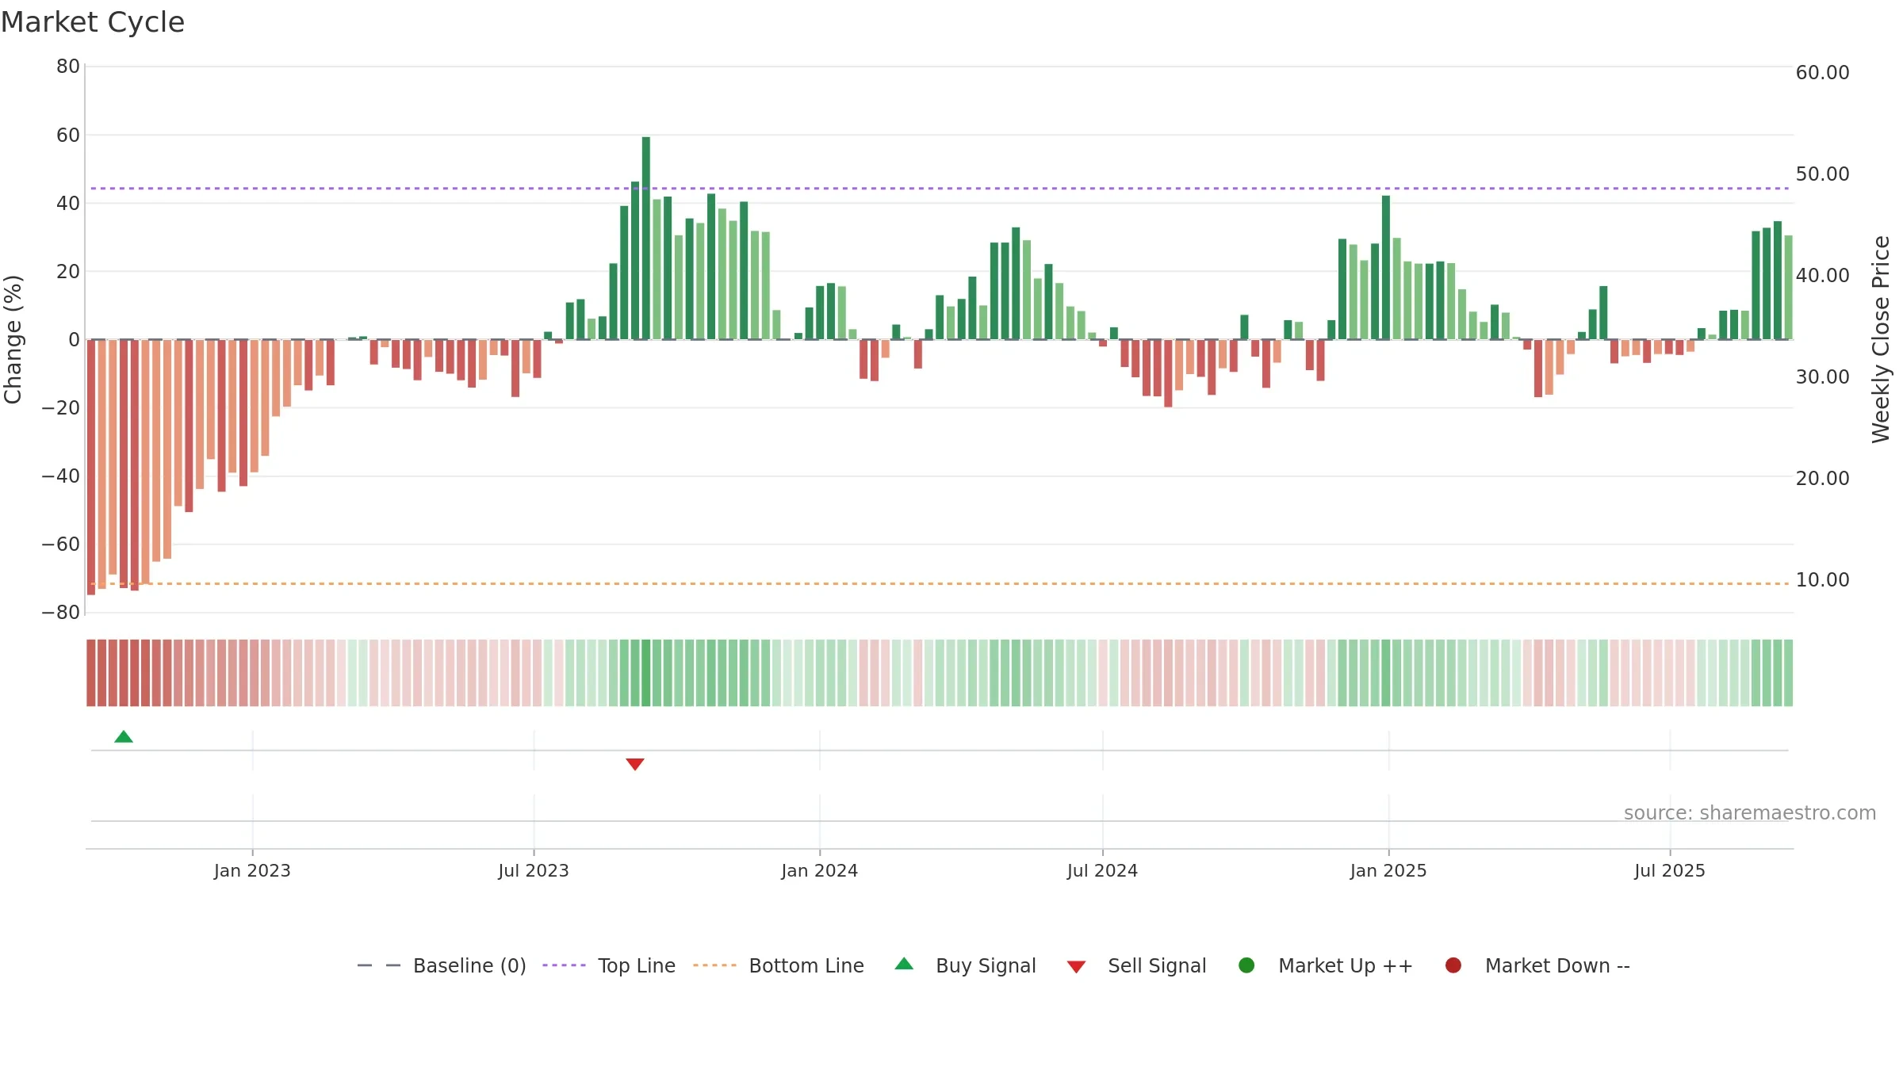1903x1070 pixels.
Task: Click the leftmost dark red cell in the heat strip
Action: click(91, 673)
